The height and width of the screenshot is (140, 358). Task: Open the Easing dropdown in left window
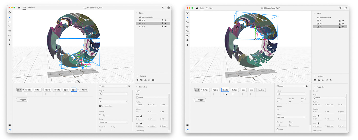tap(113, 122)
